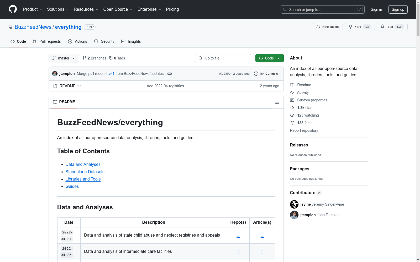View the 123 watching link
The image size is (420, 262).
(x=304, y=115)
